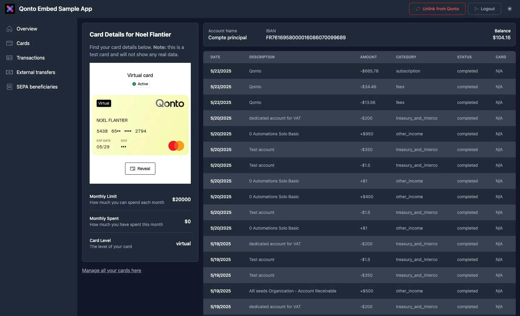Click the Monthly Spent label
Screen dimensions: 520x316
[x=104, y=218]
